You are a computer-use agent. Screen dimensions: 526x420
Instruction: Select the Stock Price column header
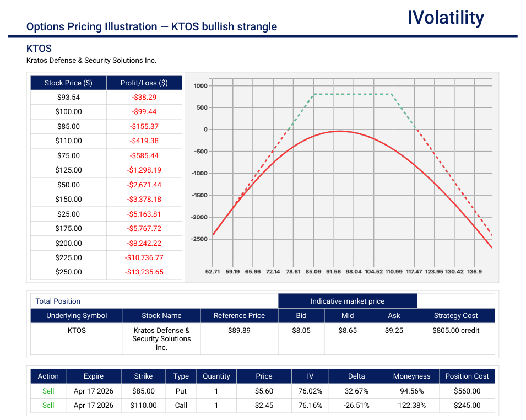68,82
